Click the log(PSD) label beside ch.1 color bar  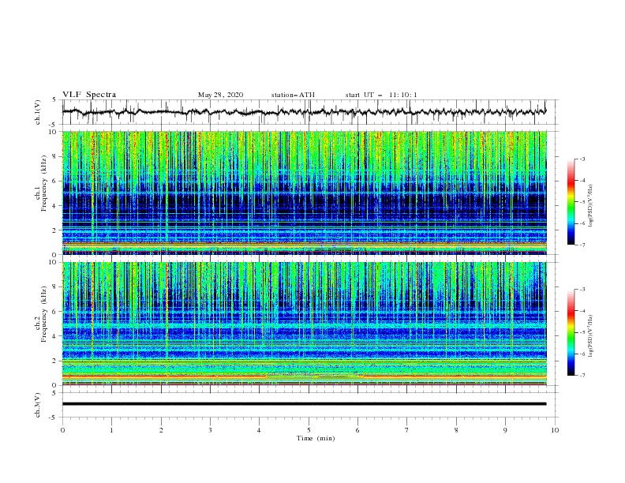[591, 206]
